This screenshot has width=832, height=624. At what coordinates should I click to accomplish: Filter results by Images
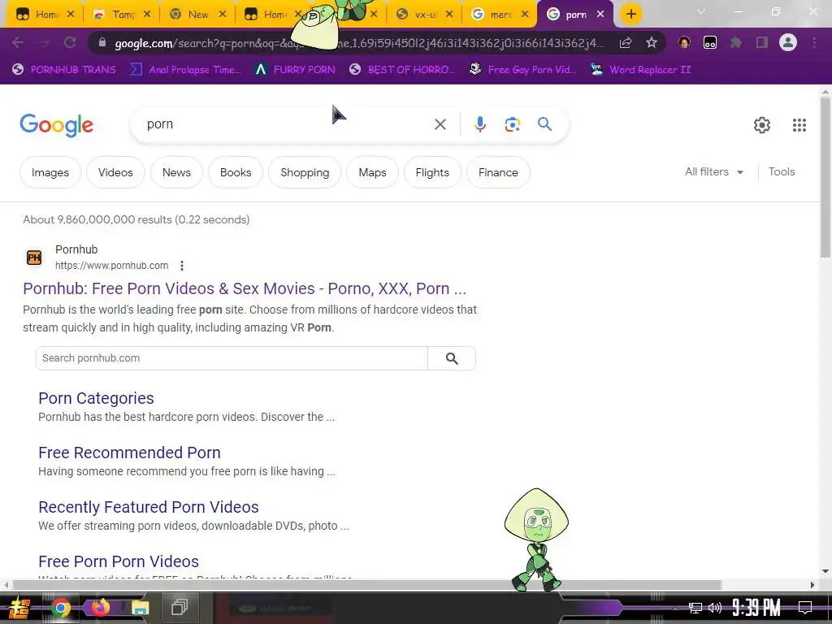pyautogui.click(x=50, y=172)
